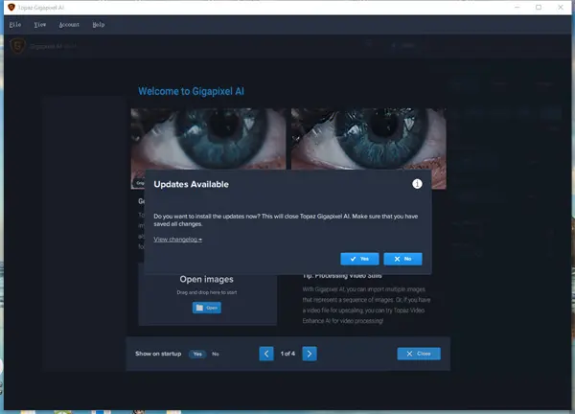Image resolution: width=575 pixels, height=414 pixels.
Task: Open the Help menu
Action: tap(99, 24)
